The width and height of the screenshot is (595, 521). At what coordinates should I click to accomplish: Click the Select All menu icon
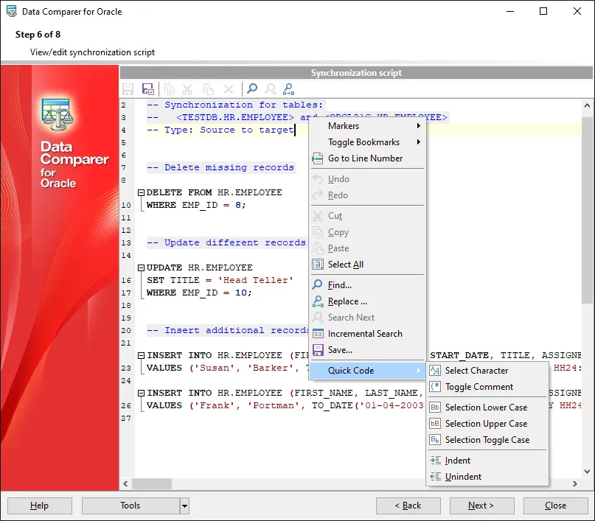[x=318, y=265]
